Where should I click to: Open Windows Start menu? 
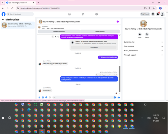click(3, 118)
